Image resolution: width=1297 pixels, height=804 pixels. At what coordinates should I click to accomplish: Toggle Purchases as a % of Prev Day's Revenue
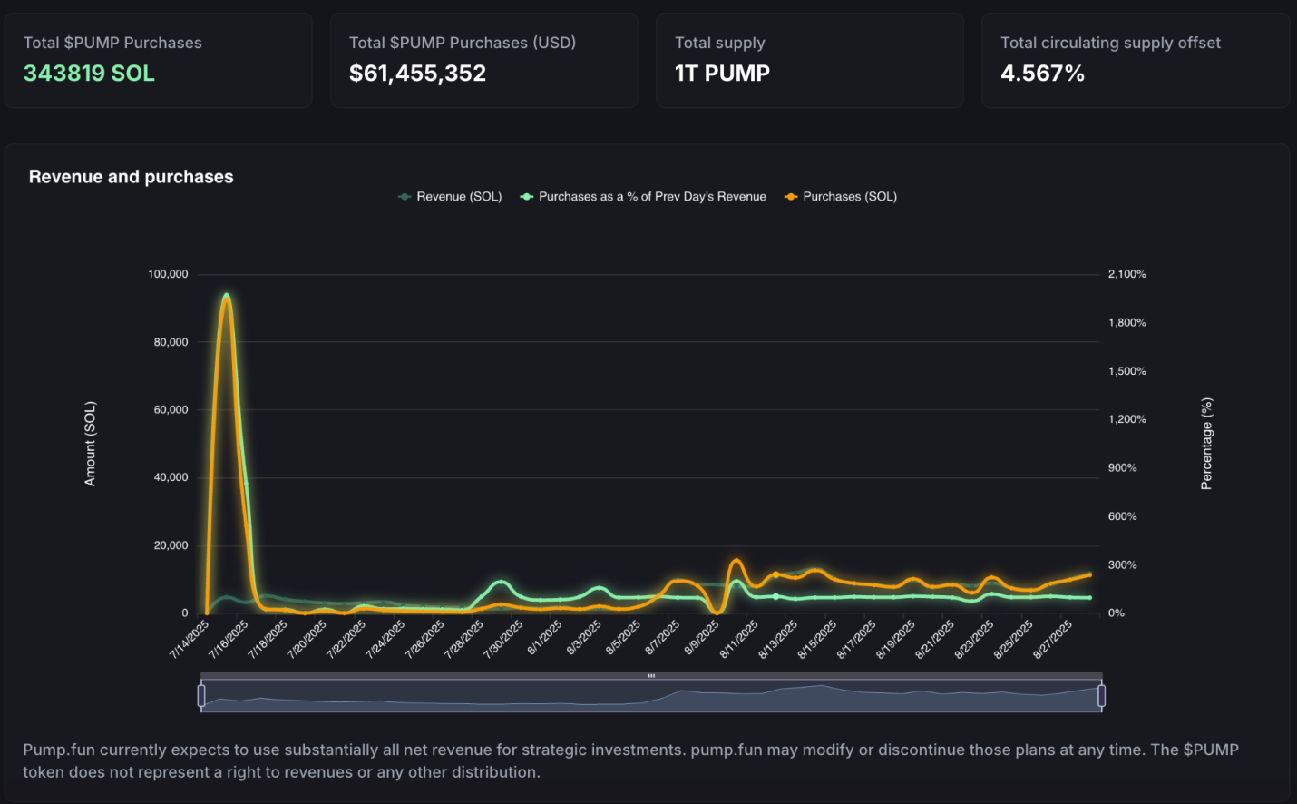click(643, 197)
